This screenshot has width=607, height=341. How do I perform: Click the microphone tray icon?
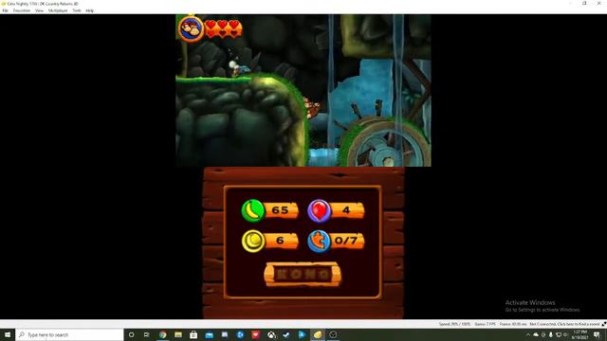coord(550,334)
